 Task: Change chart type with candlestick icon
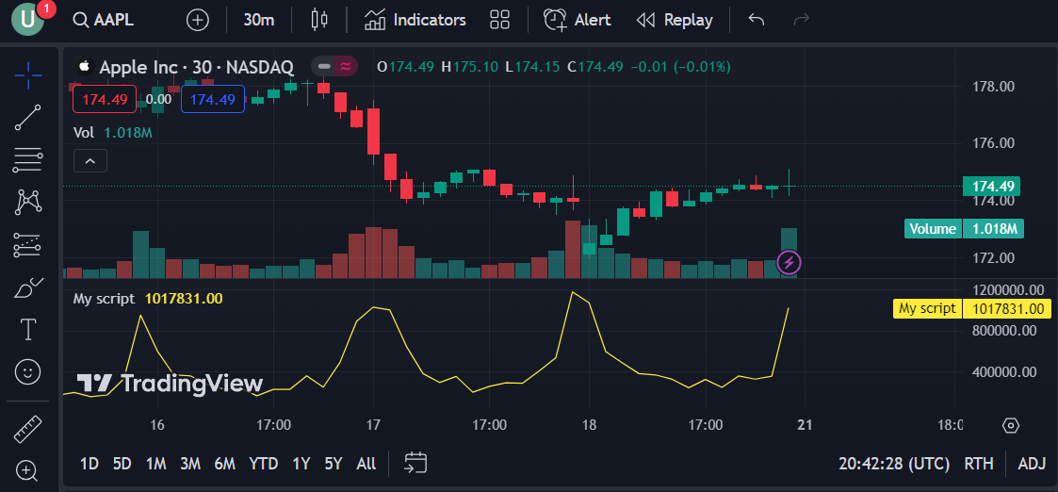(x=319, y=20)
